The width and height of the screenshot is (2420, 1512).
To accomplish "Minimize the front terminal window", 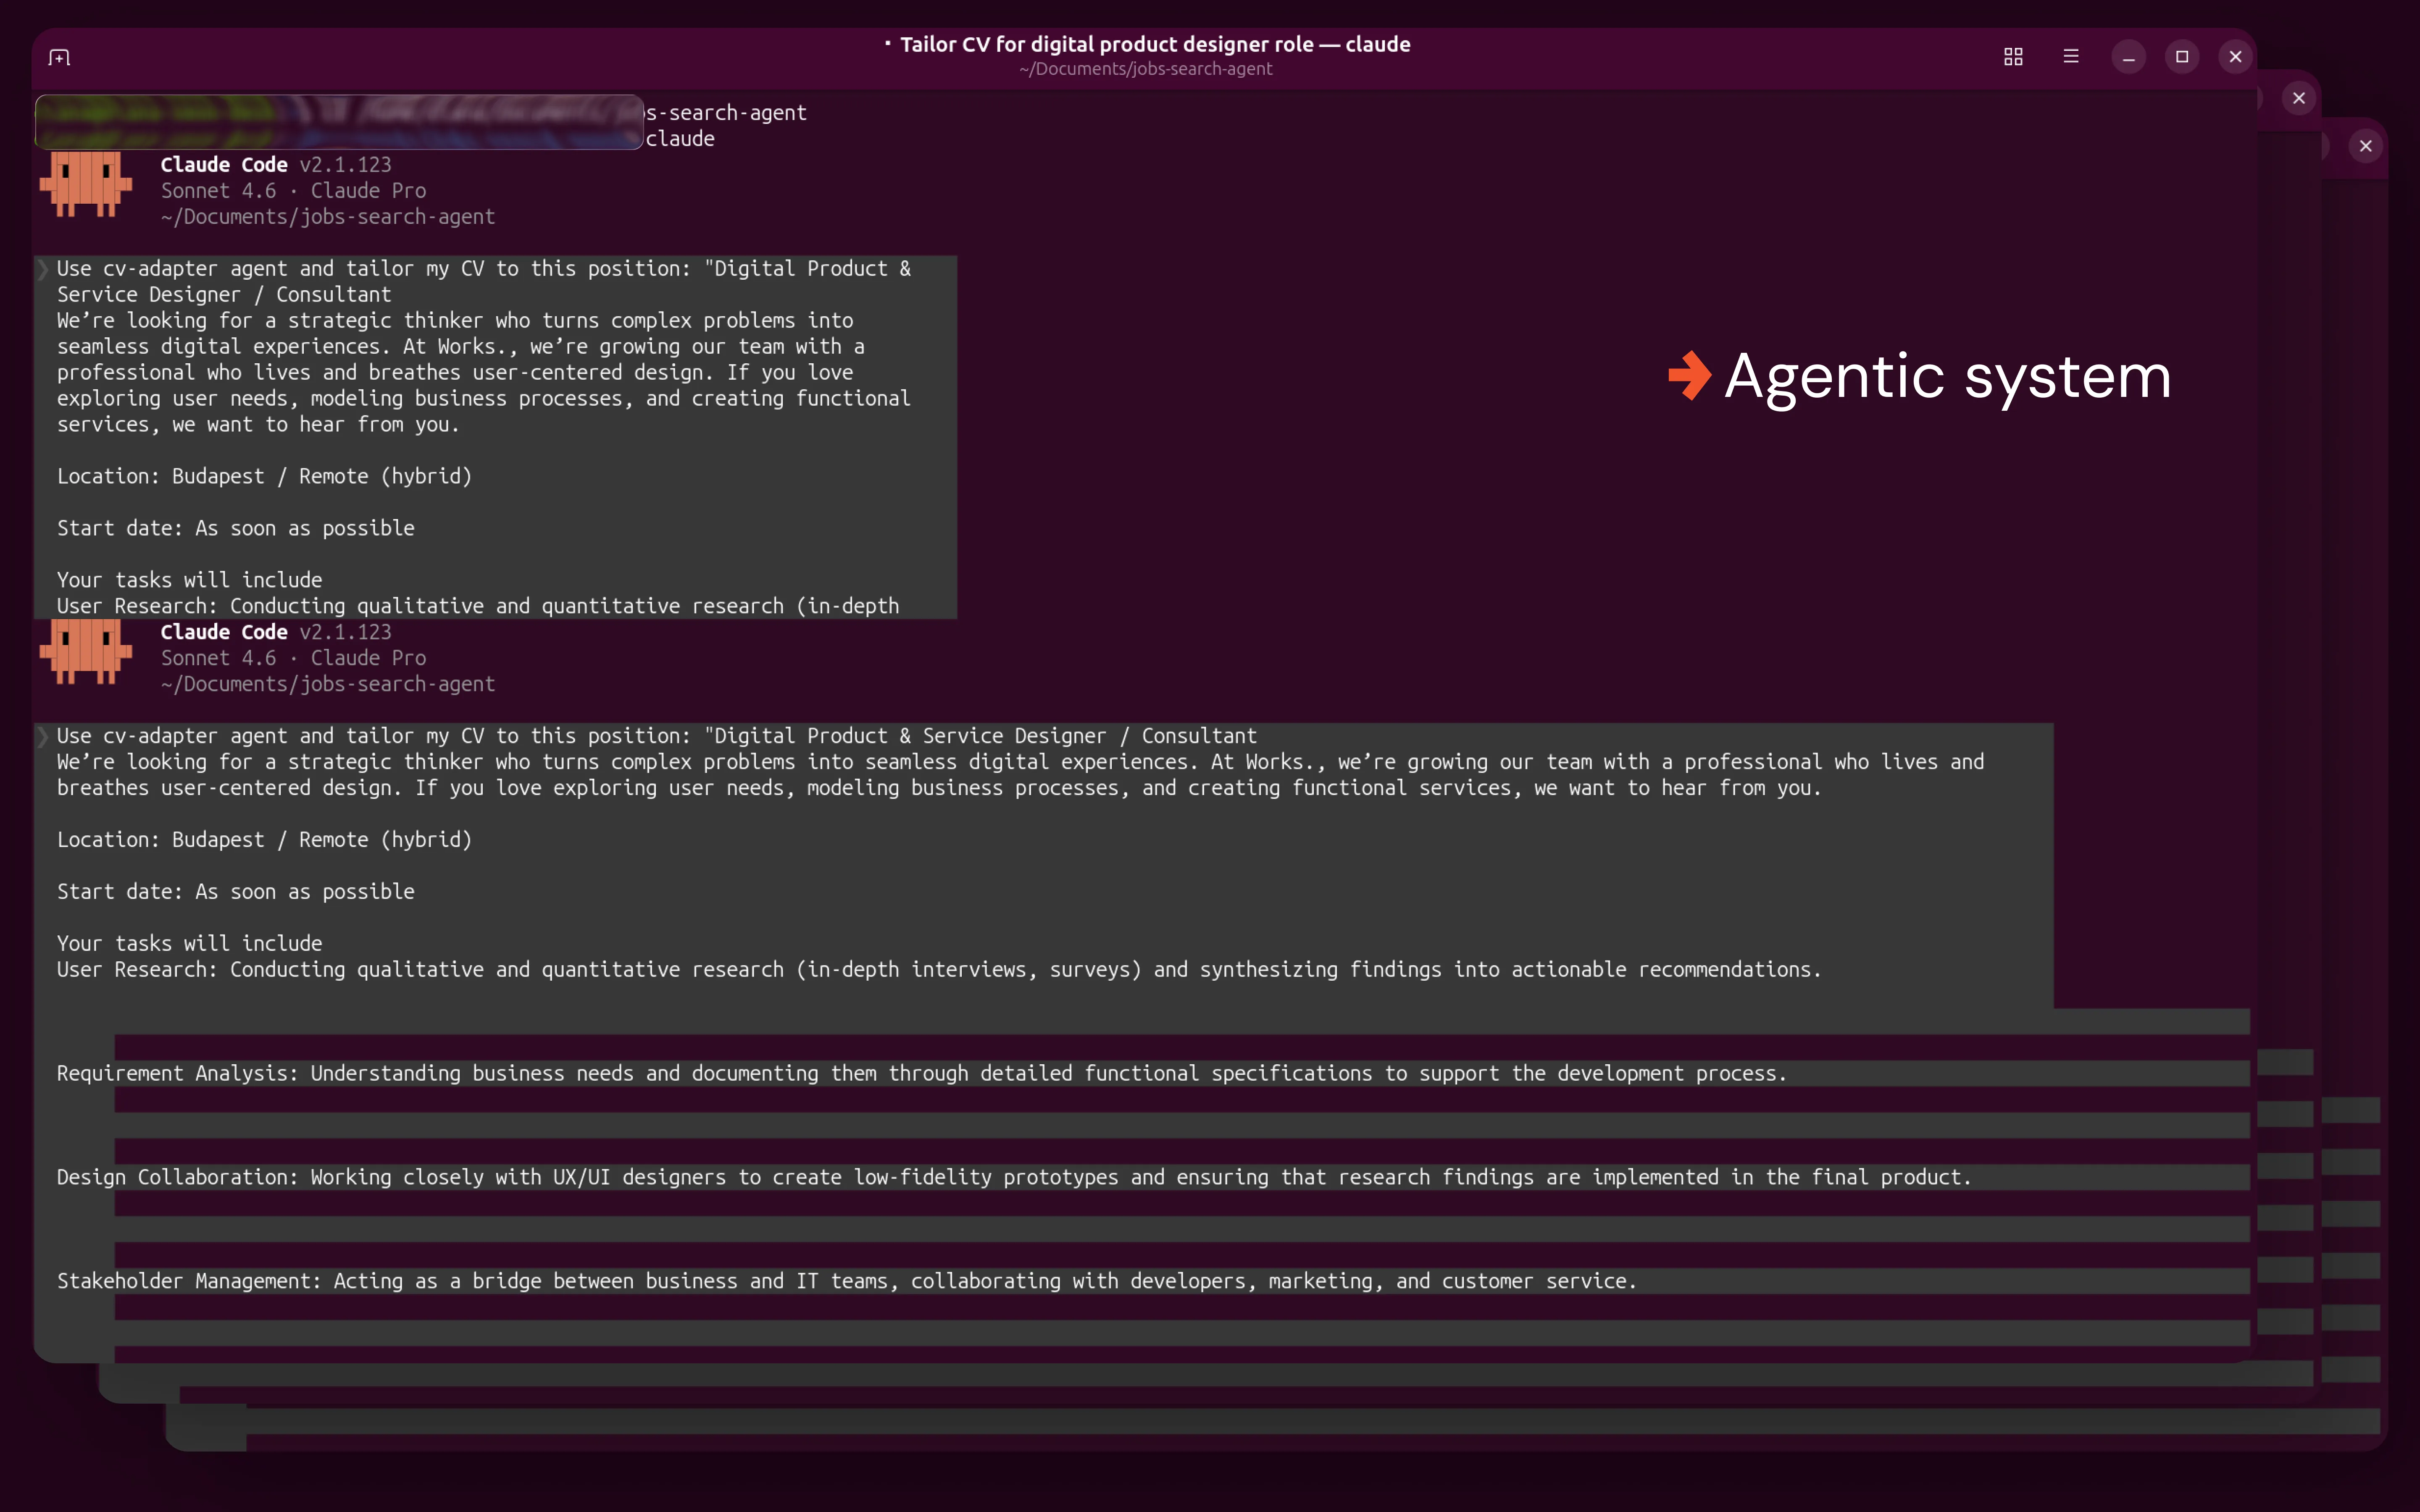I will tap(2128, 57).
